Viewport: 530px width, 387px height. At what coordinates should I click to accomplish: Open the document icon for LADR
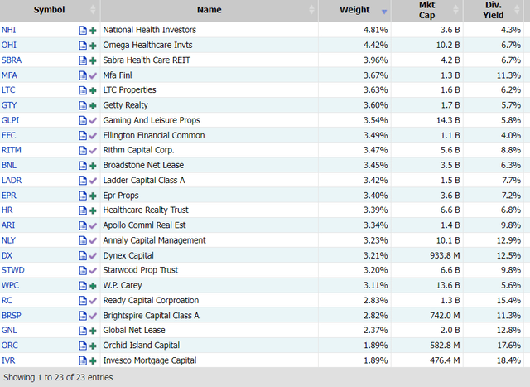pyautogui.click(x=83, y=181)
